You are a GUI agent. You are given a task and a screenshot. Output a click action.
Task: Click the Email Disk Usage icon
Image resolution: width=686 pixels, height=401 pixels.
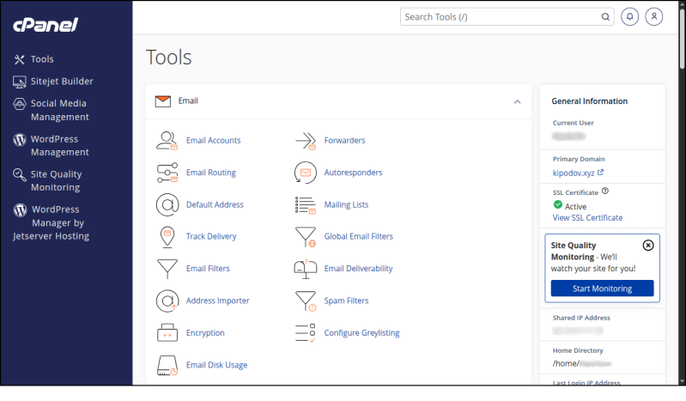point(167,366)
